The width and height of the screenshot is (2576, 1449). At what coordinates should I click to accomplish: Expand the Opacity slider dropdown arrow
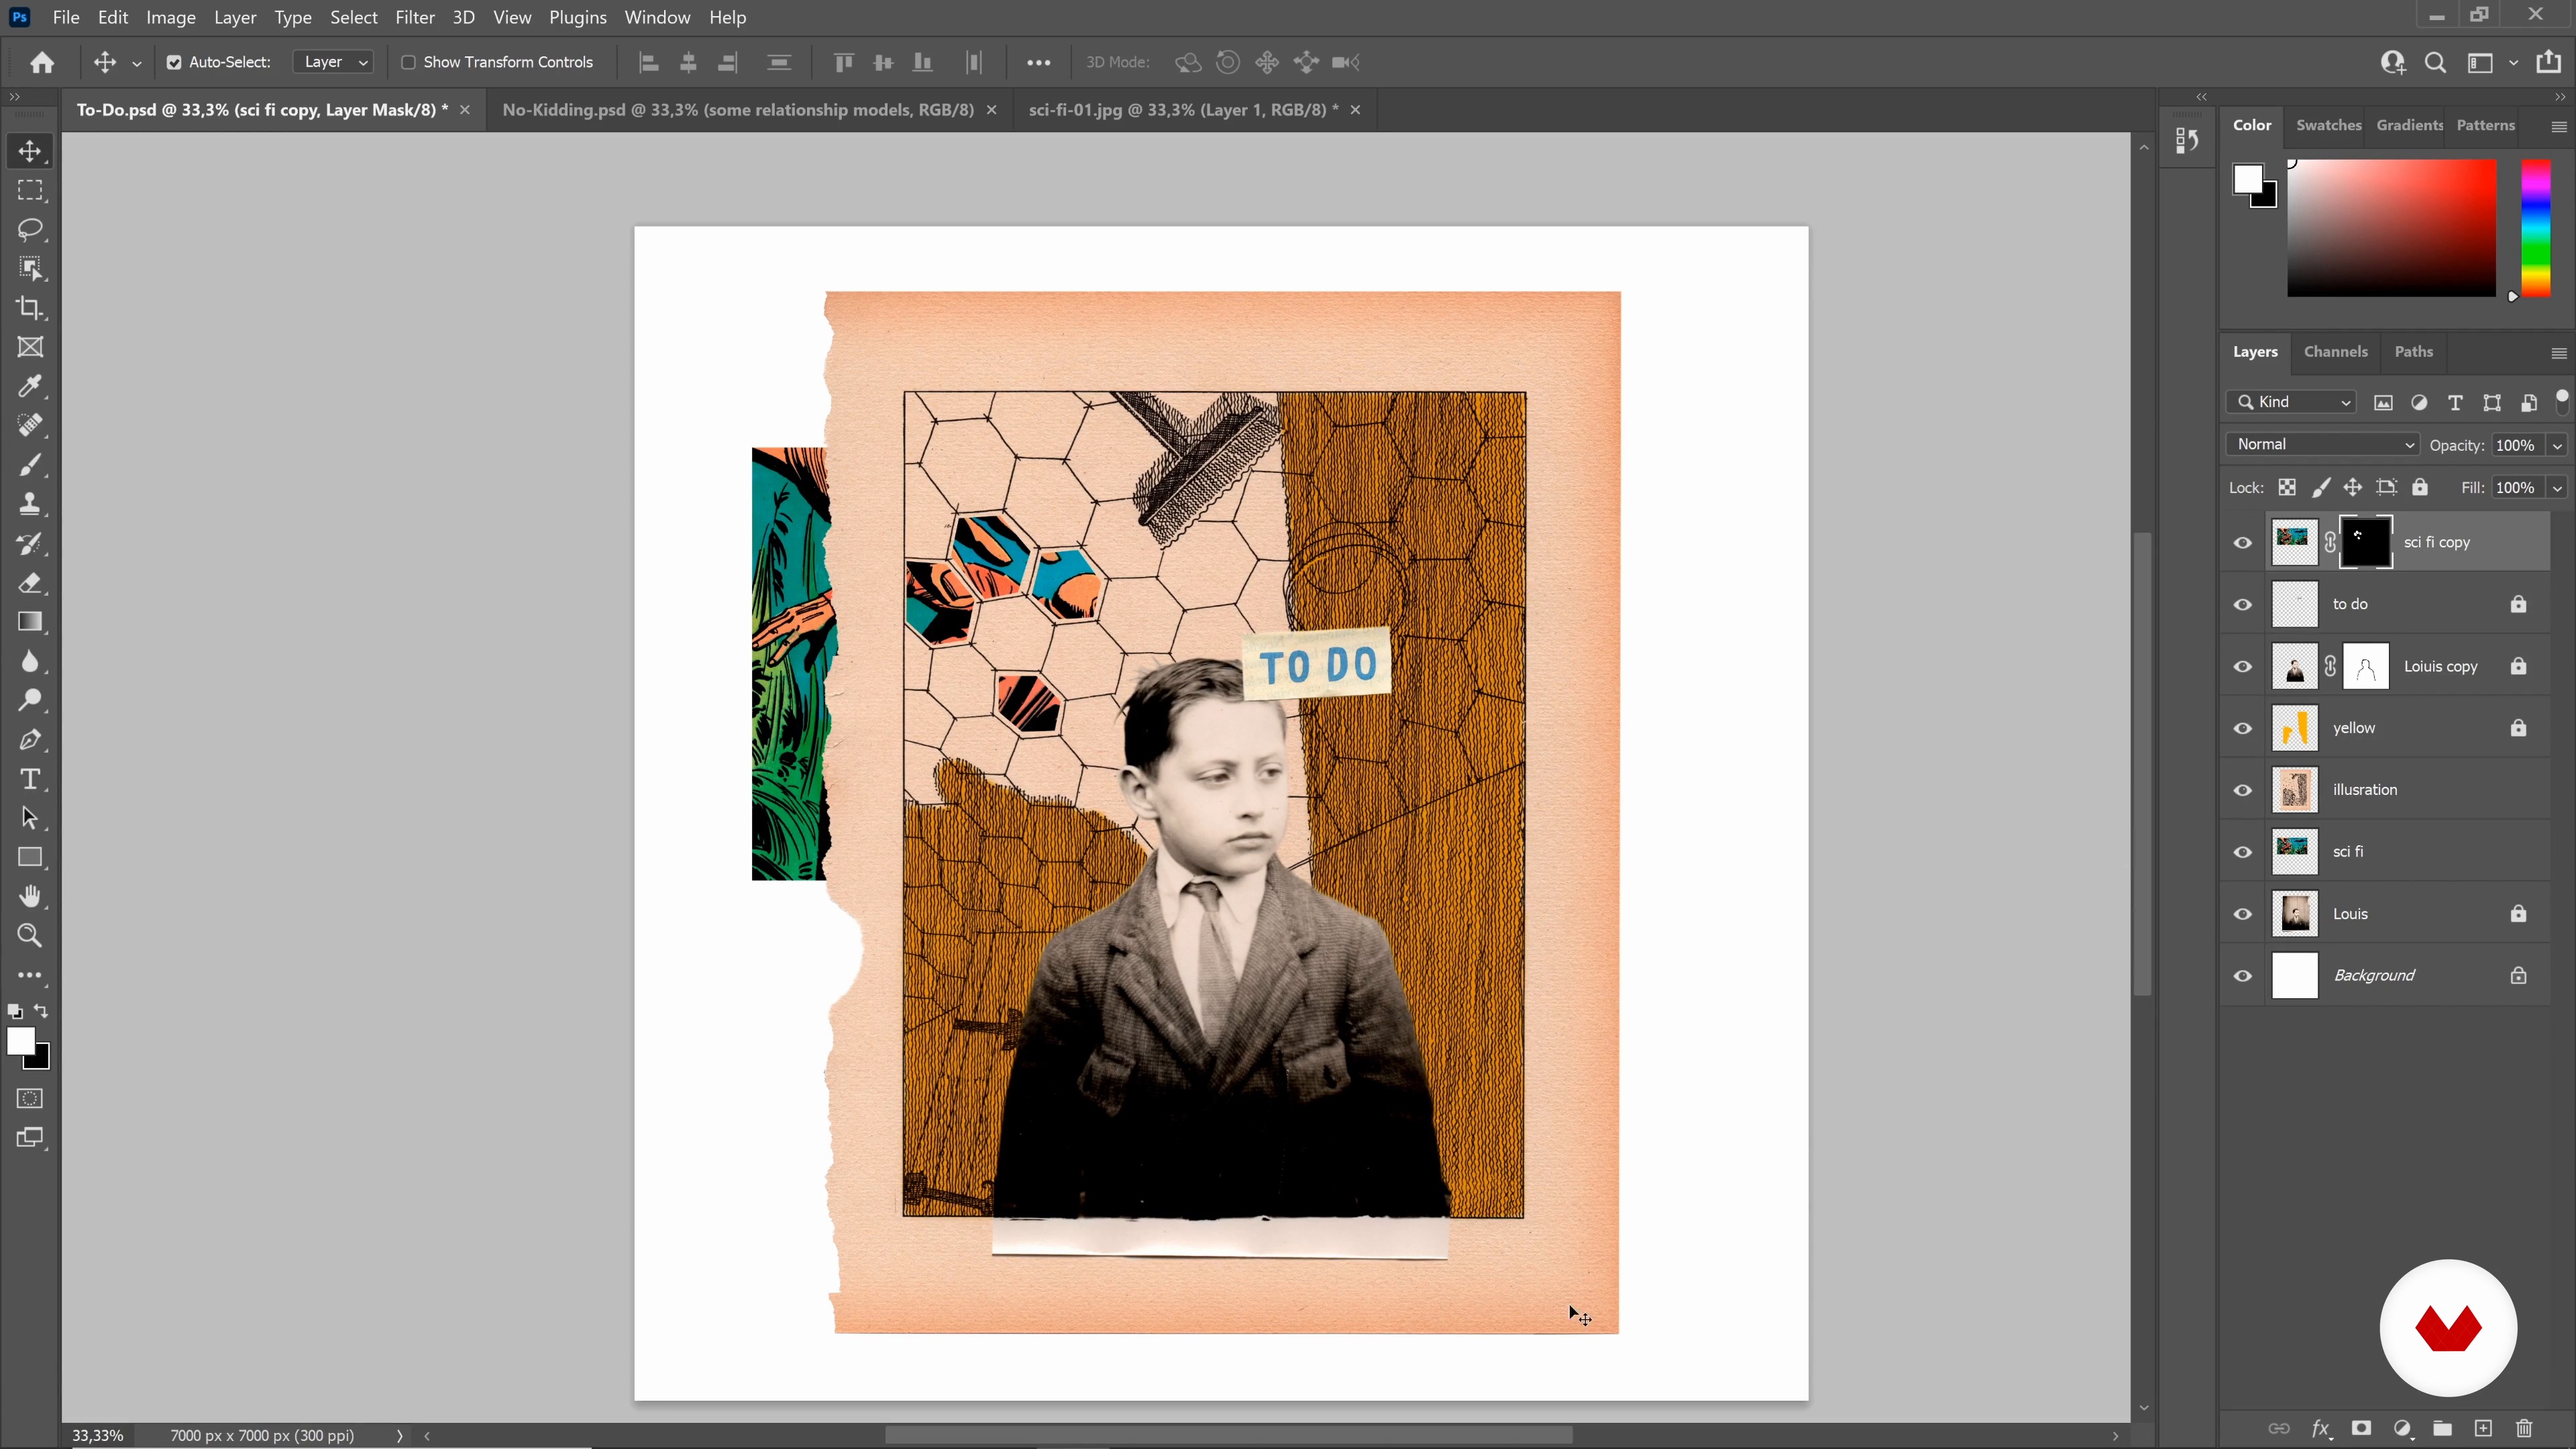(x=2558, y=445)
